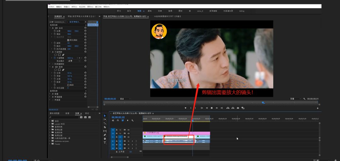
Task: Step forward one frame
Action: [x=217, y=108]
